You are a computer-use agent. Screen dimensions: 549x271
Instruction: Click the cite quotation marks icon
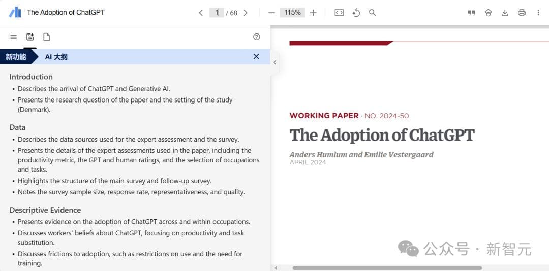point(471,13)
